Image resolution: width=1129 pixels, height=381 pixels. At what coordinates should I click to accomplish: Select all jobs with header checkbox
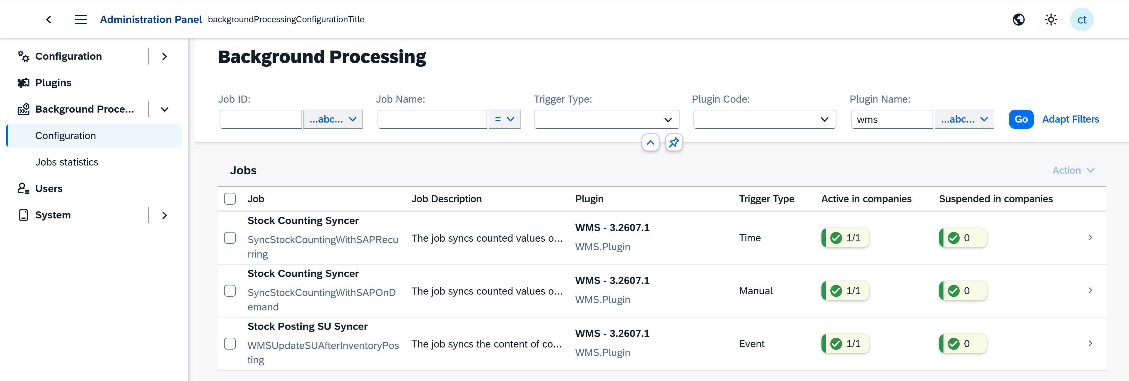[230, 199]
